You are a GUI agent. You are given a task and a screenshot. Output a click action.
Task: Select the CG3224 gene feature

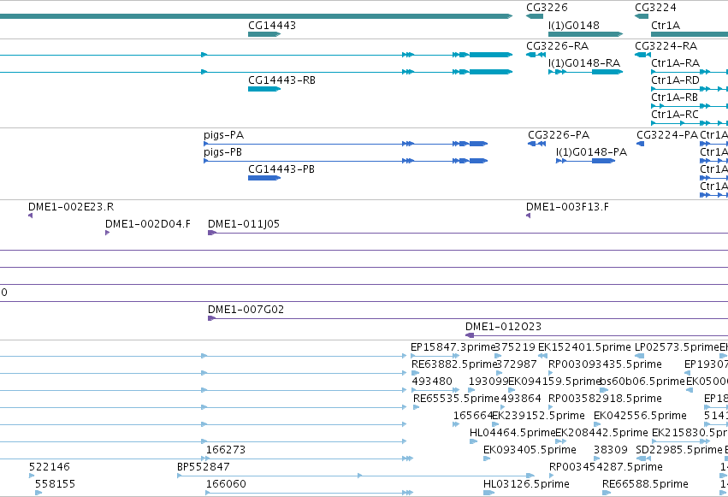tap(642, 16)
